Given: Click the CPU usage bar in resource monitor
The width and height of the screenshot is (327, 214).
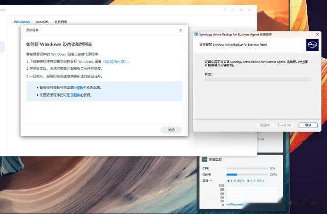Looking at the screenshot, I should [247, 168].
